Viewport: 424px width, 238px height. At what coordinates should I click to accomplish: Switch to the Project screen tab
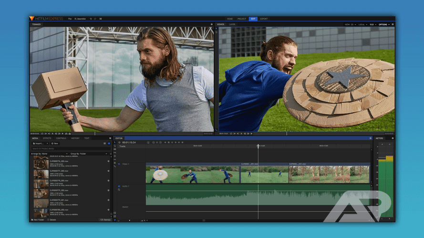[242, 19]
